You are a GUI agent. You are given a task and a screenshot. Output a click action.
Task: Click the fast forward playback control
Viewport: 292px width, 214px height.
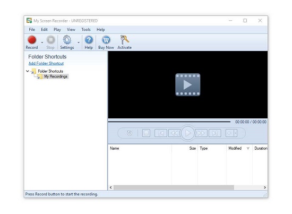[201, 133]
